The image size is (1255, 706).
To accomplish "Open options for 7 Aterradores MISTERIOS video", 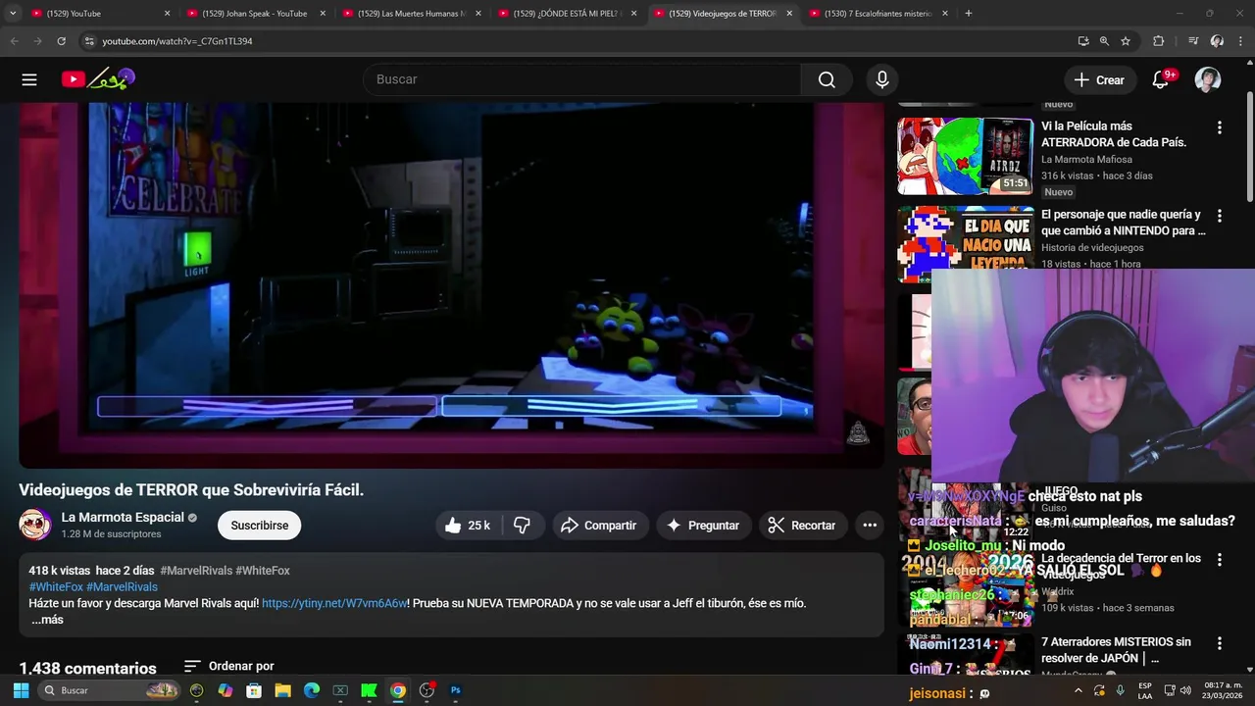I will point(1220,644).
